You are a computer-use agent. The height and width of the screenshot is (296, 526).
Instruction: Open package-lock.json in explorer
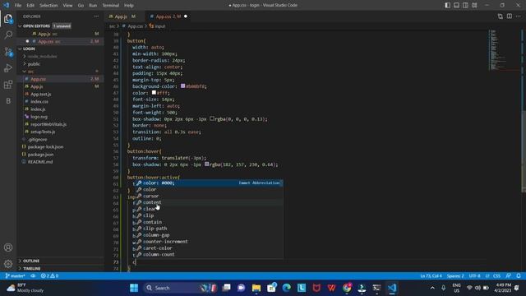46,146
